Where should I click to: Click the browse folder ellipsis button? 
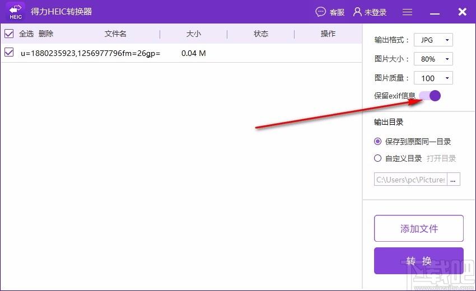coord(454,180)
